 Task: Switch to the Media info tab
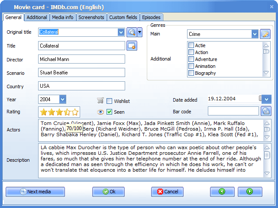pyautogui.click(x=63, y=17)
